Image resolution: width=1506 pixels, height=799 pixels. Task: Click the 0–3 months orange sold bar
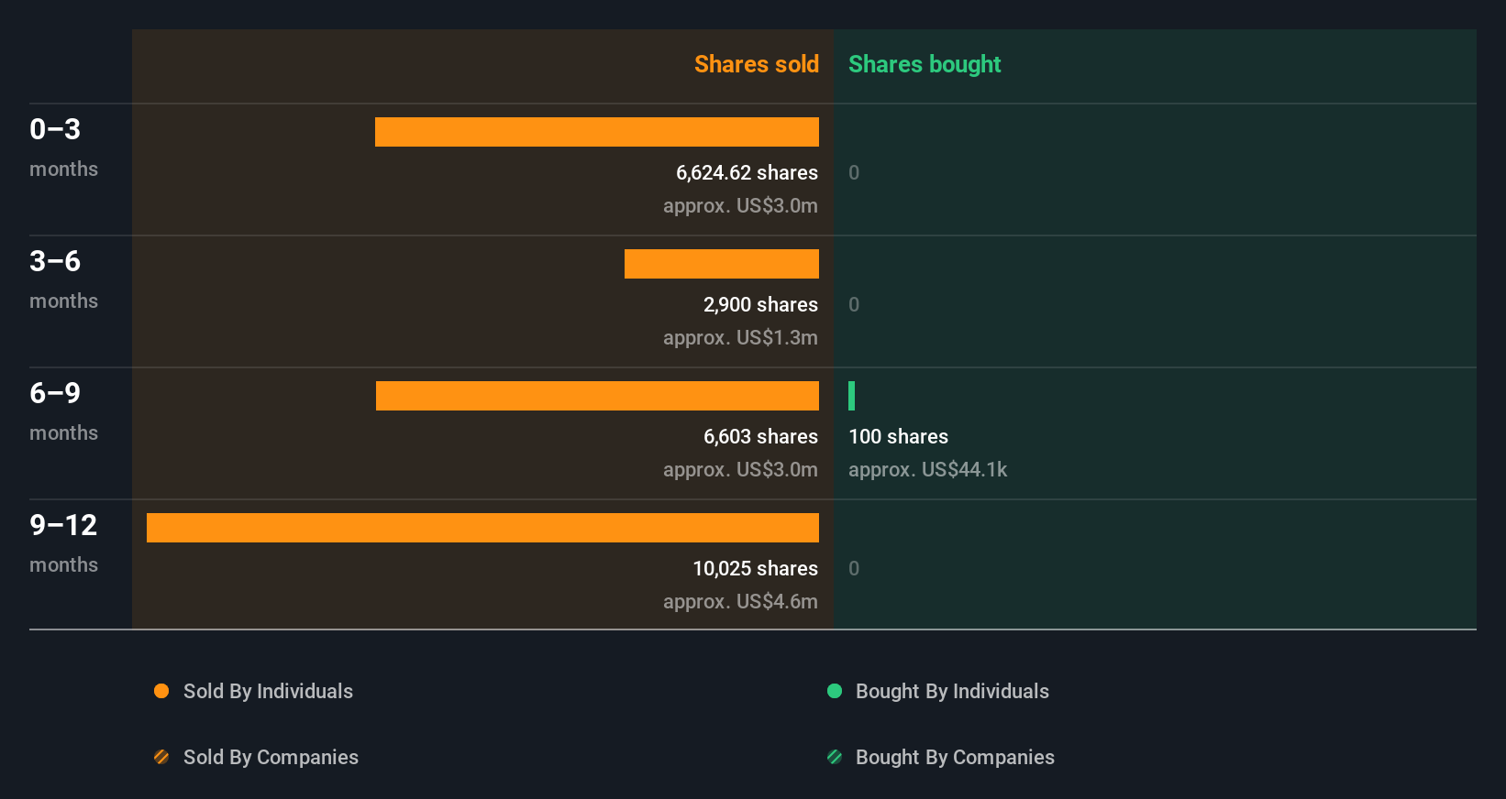point(597,132)
